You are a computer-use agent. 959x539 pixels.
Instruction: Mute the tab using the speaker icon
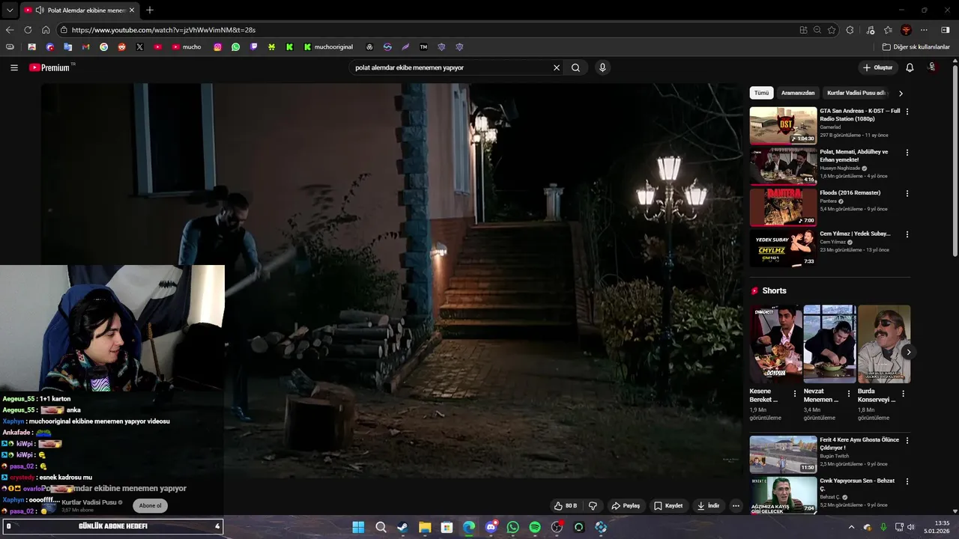(x=39, y=10)
